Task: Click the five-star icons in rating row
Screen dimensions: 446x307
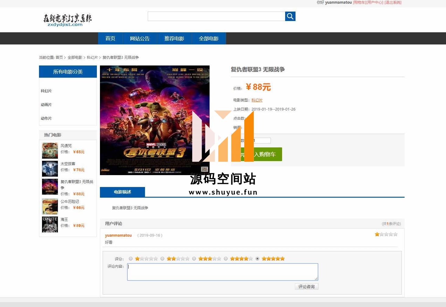Action: (x=273, y=259)
